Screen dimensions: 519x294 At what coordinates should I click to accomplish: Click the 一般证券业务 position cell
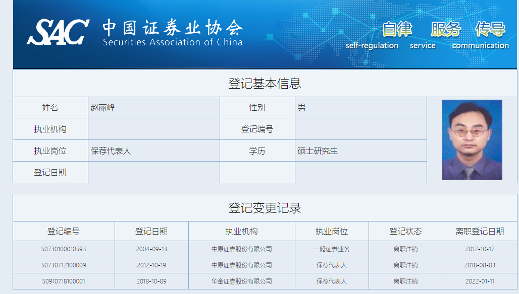332,249
